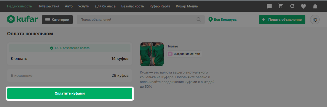The image size is (327, 107).
Task: Open user profile avatar Ю
Action: 315,20
